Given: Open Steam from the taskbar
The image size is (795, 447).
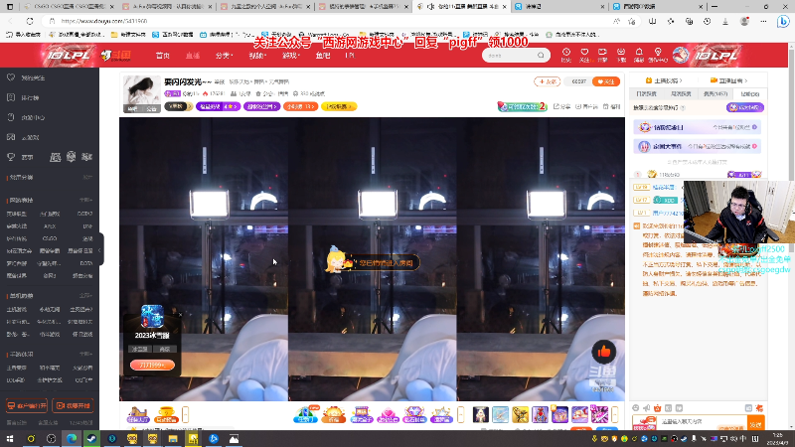Looking at the screenshot, I should (91, 438).
